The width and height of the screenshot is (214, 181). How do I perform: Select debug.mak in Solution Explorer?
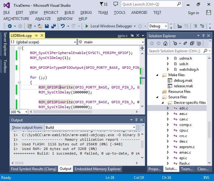183,81
